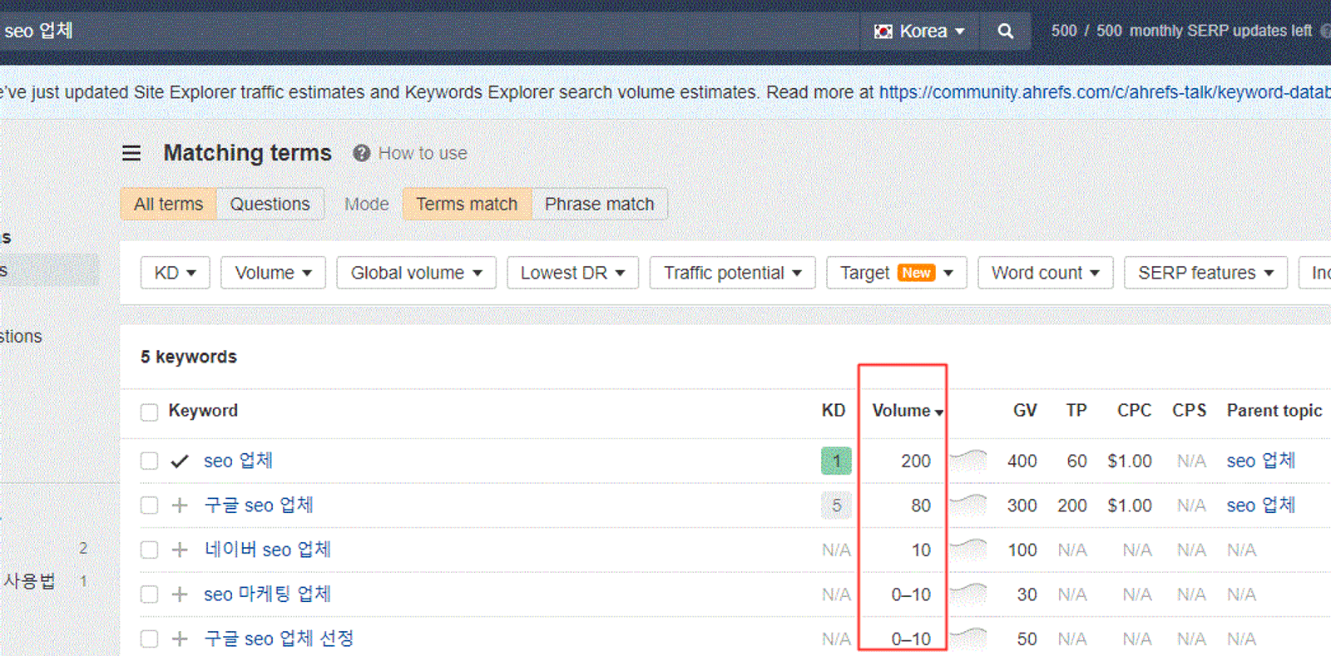This screenshot has height=656, width=1331.
Task: Sort by the GV column header
Action: 1025,411
